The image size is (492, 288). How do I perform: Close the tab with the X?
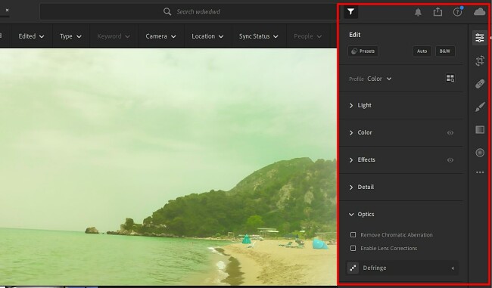click(7, 10)
